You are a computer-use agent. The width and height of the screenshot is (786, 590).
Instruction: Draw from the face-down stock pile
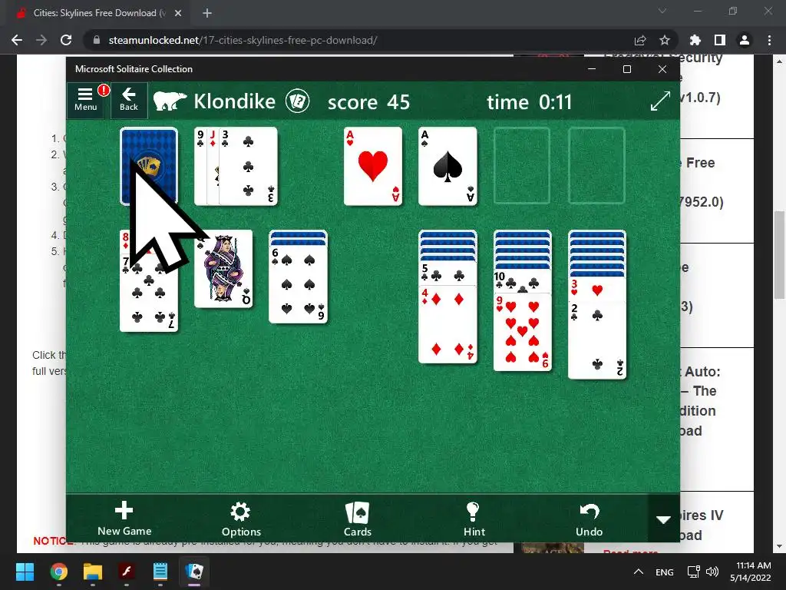pos(149,166)
